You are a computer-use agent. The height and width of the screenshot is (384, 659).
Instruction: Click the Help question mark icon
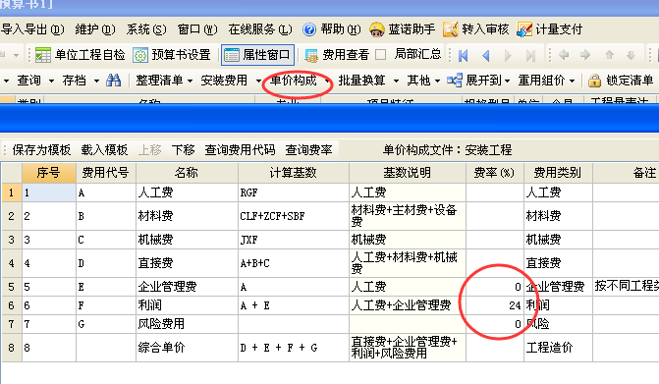(x=309, y=29)
